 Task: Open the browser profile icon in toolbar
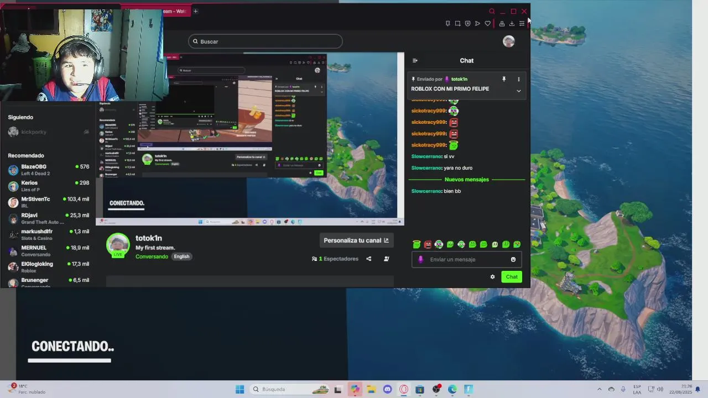502,23
